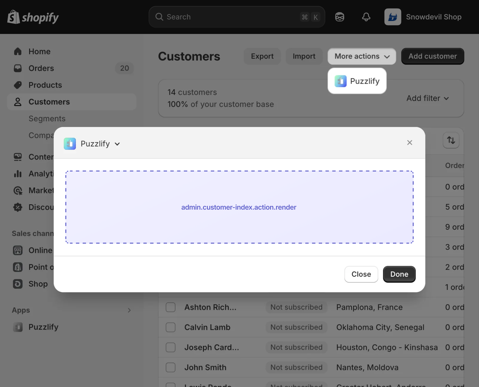Click the Ashton Rich... customer name
Image resolution: width=479 pixels, height=387 pixels.
(210, 307)
